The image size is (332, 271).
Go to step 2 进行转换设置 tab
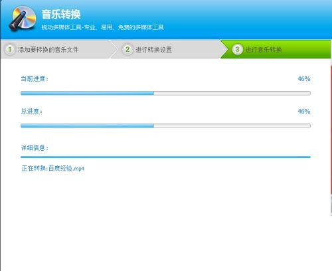[169, 49]
